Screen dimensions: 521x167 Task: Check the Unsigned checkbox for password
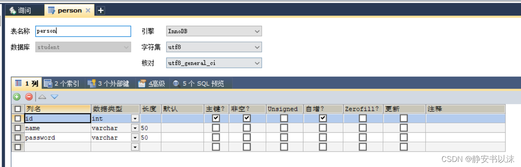pos(284,137)
